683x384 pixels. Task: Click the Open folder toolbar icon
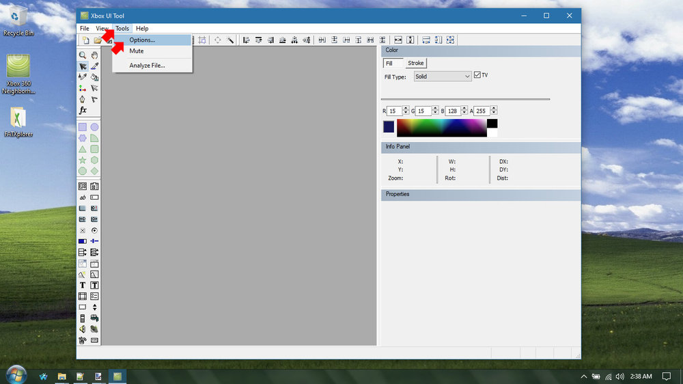(x=98, y=40)
